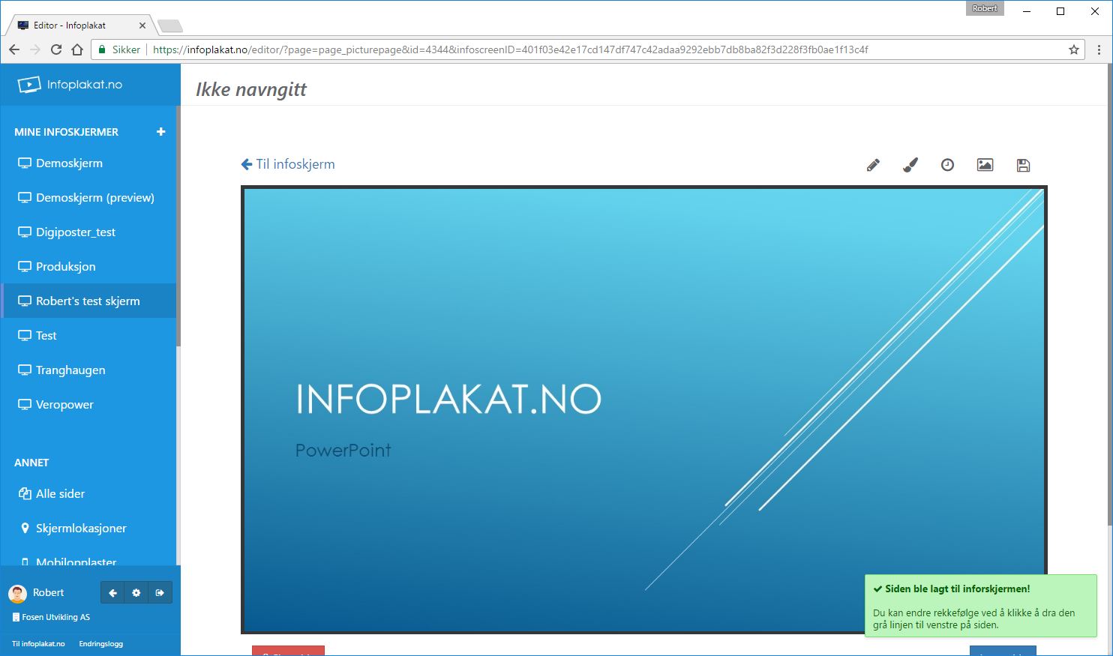Go back via Til infoskjerm link

pyautogui.click(x=288, y=164)
